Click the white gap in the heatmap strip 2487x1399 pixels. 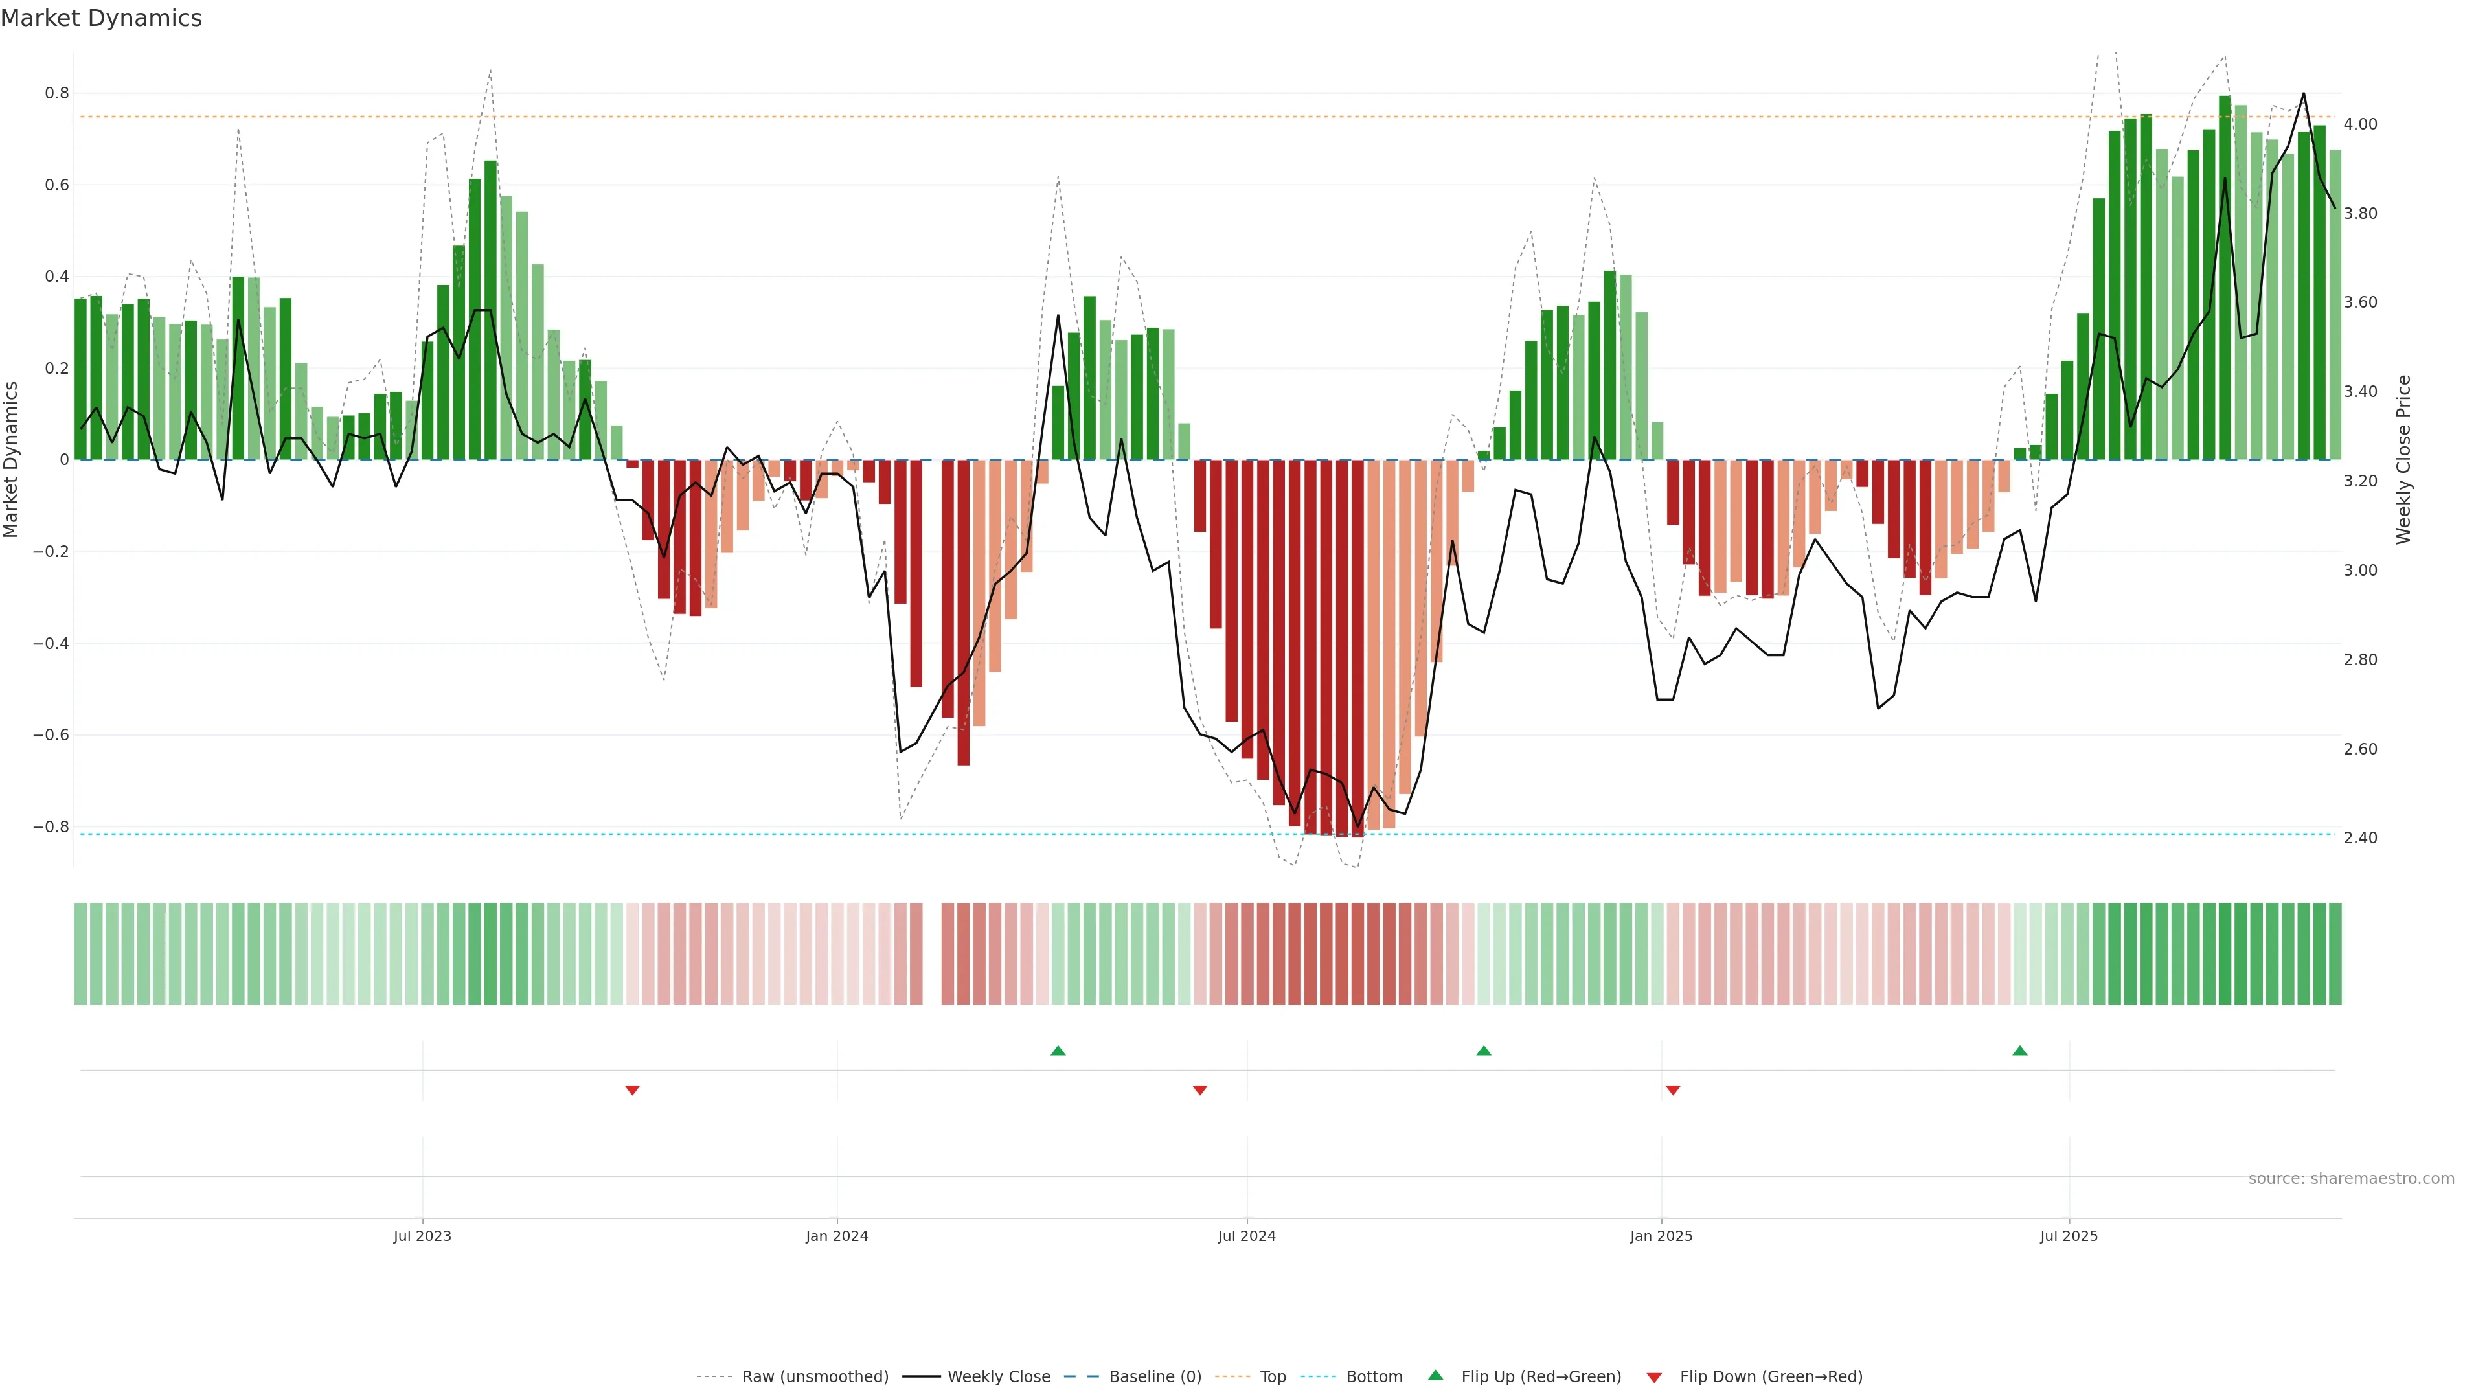click(x=932, y=954)
